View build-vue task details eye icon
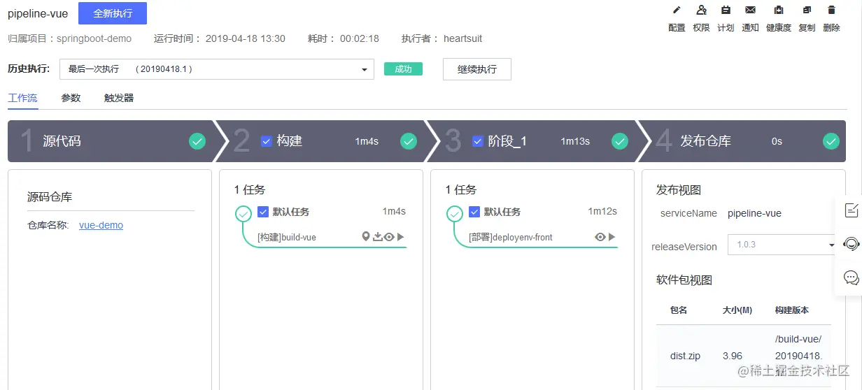This screenshot has height=390, width=862. [x=389, y=237]
